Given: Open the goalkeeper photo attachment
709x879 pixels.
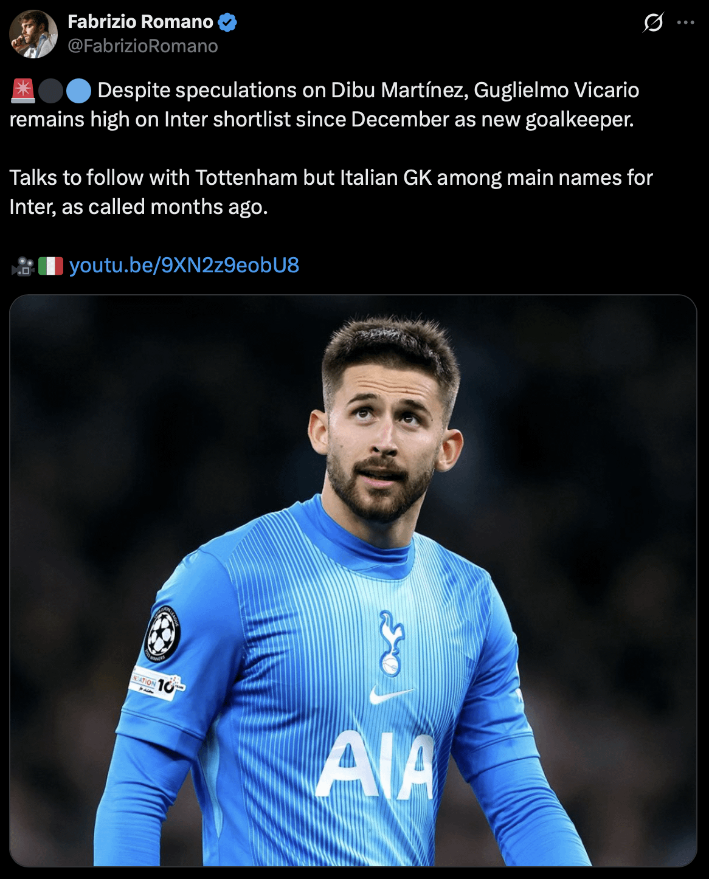Looking at the screenshot, I should point(353,581).
